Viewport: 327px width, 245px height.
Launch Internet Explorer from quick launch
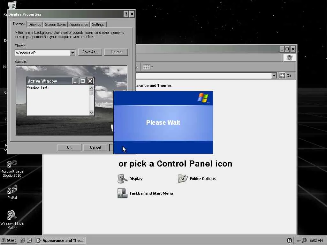23,241
